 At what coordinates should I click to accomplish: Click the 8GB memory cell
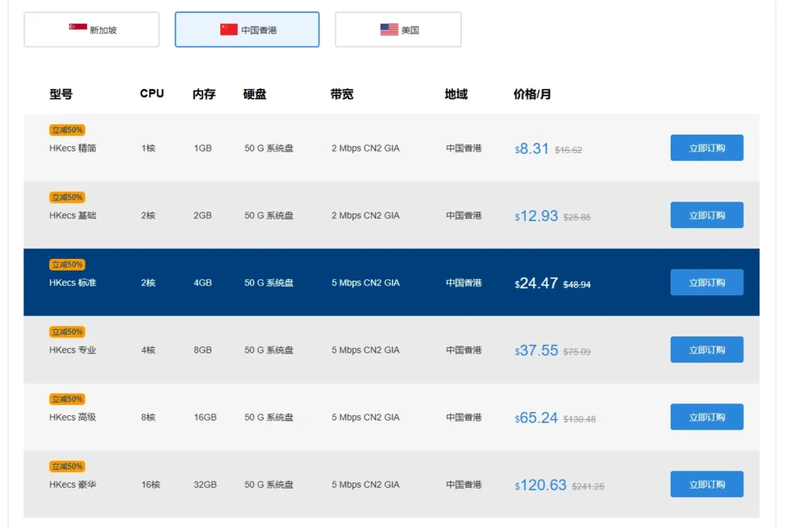pos(203,350)
